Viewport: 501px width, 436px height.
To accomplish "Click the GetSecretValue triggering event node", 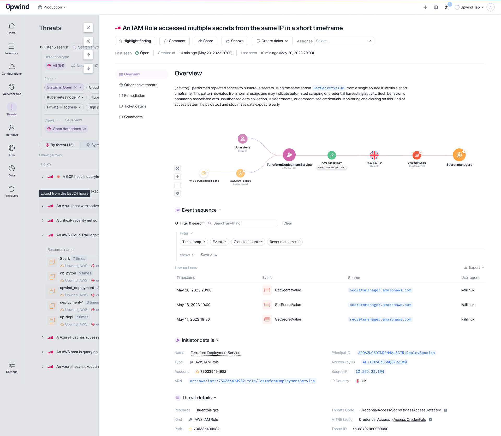I will (417, 155).
